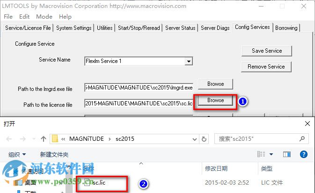Click the search magnifier icon
315x193 pixels.
302,138
